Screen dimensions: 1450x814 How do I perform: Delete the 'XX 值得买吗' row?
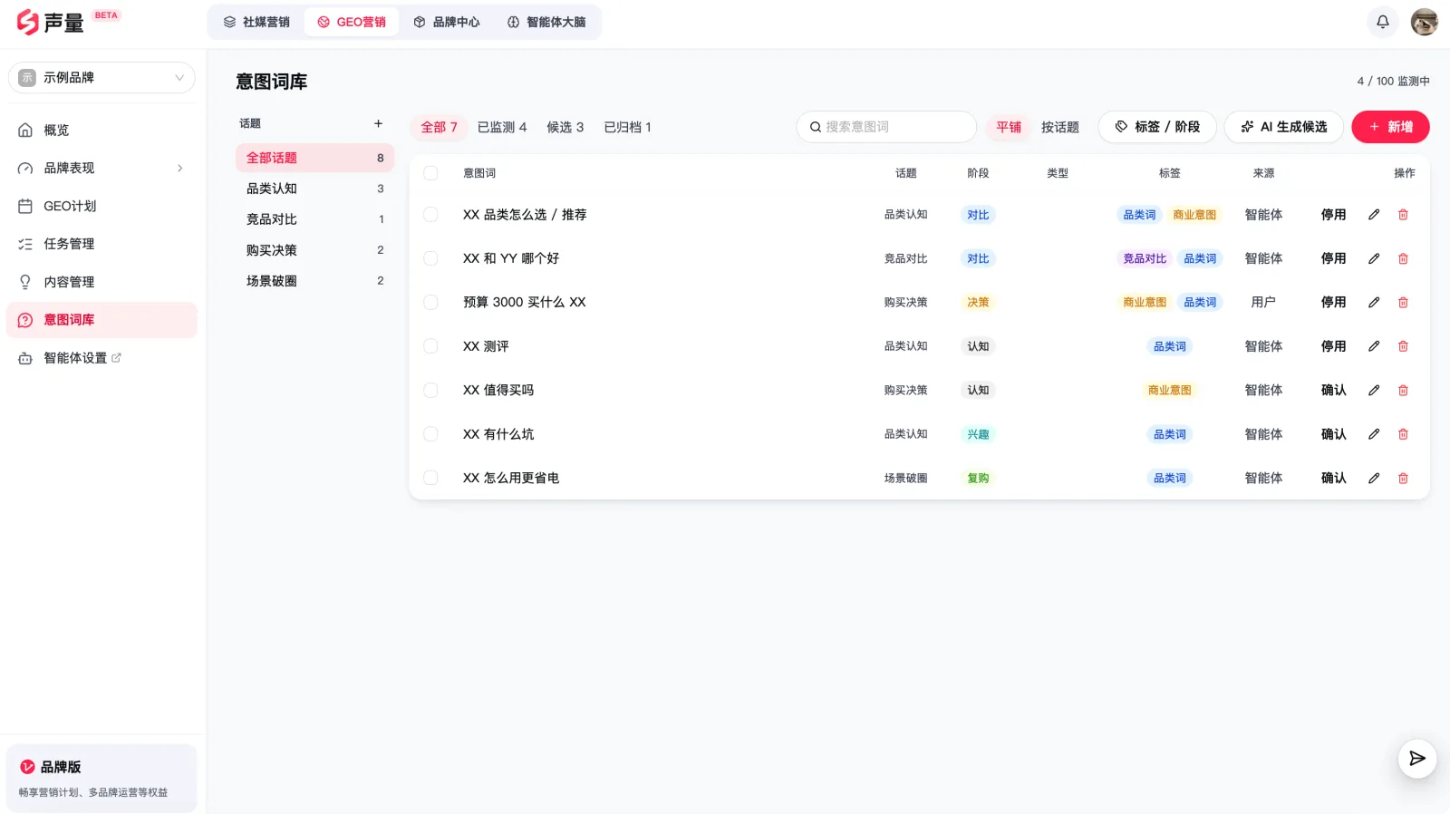point(1403,390)
